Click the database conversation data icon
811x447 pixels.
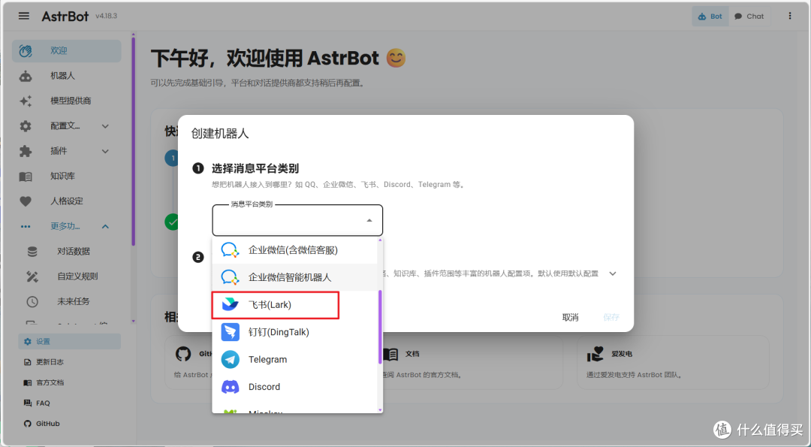tap(32, 252)
